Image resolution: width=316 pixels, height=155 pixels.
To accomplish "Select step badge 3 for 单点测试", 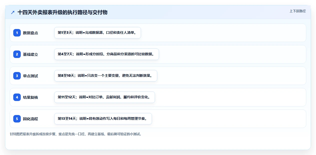I will pos(17,76).
